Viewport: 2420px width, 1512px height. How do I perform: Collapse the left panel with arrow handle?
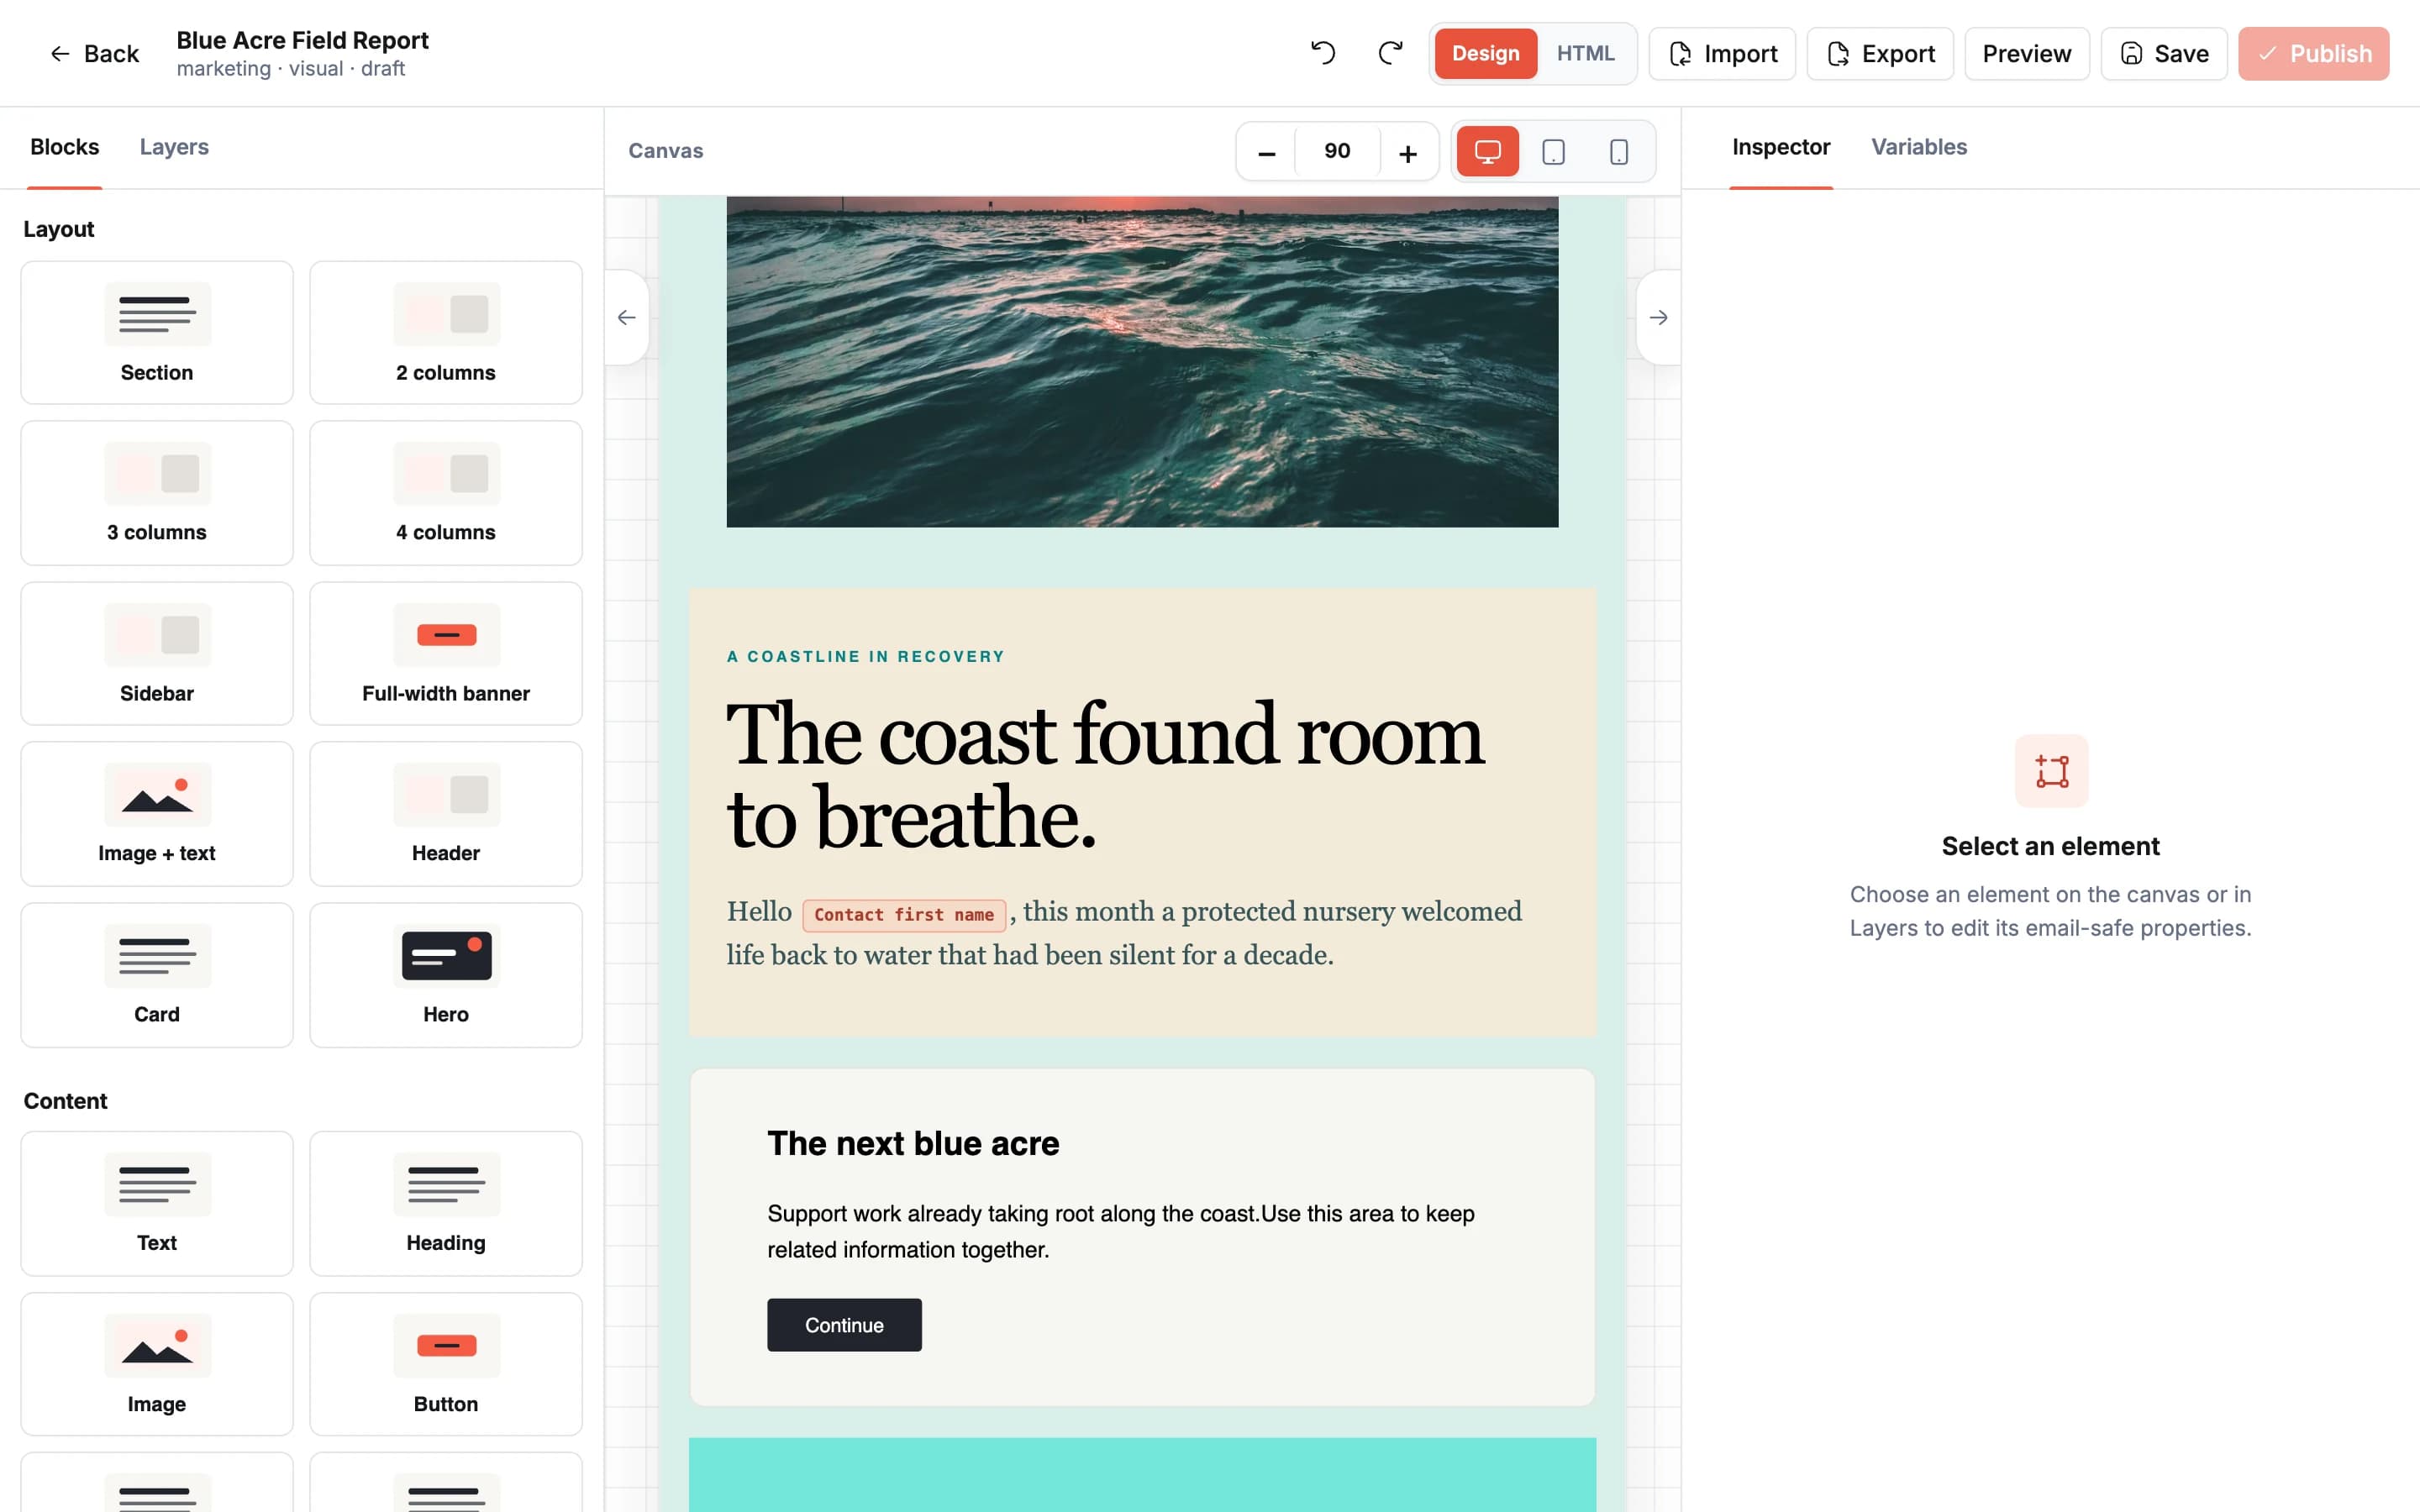627,317
